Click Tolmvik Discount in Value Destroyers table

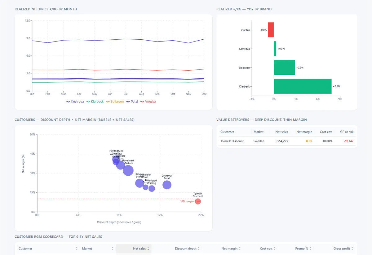click(x=232, y=141)
